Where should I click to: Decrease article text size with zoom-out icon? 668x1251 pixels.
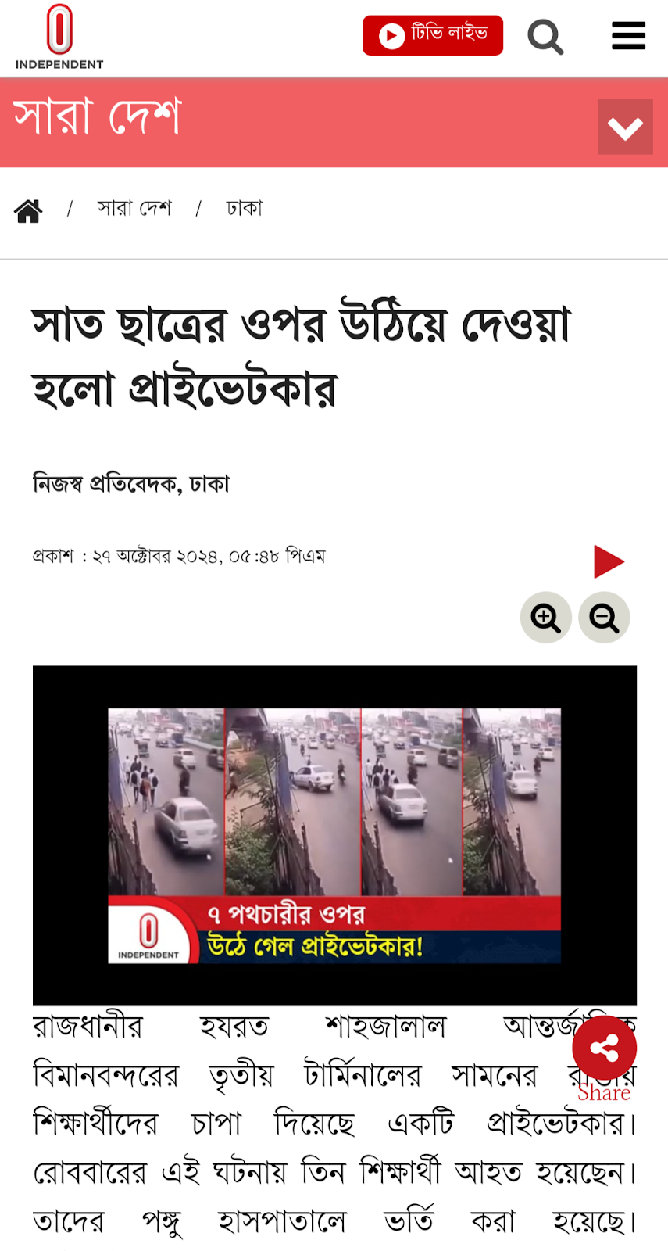click(604, 618)
